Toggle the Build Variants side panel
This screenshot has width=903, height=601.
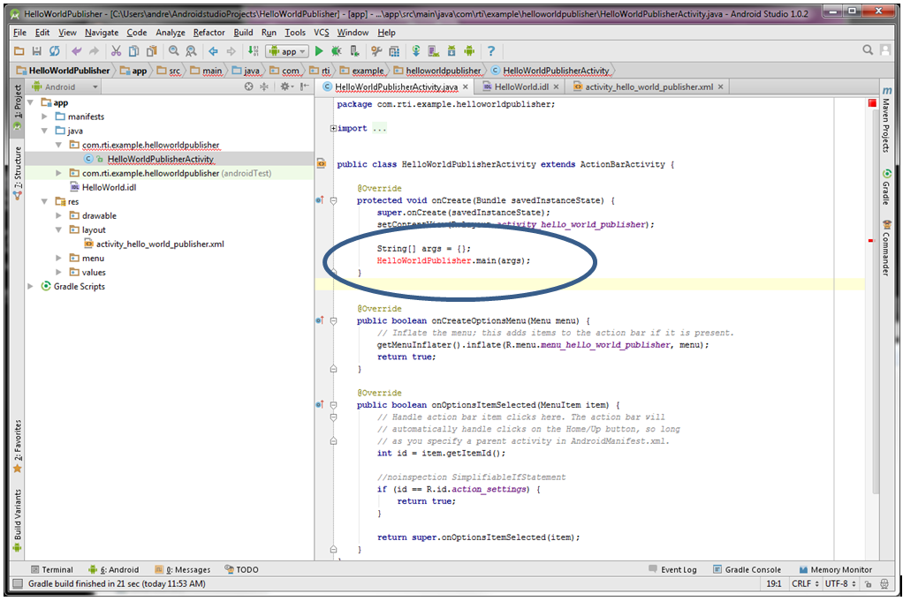coord(18,519)
